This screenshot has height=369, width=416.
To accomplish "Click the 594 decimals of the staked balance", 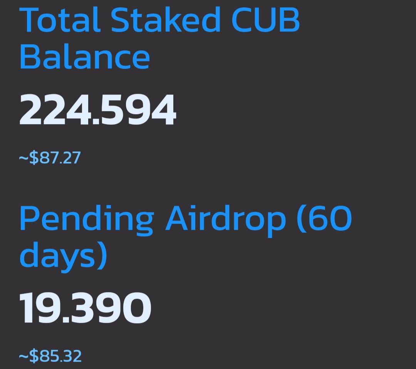I will coord(138,109).
